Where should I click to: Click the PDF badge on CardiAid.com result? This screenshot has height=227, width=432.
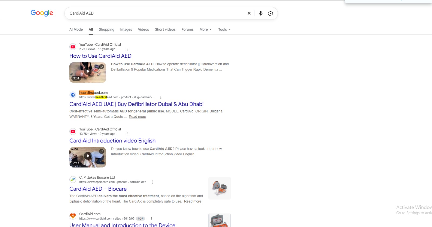tap(140, 219)
